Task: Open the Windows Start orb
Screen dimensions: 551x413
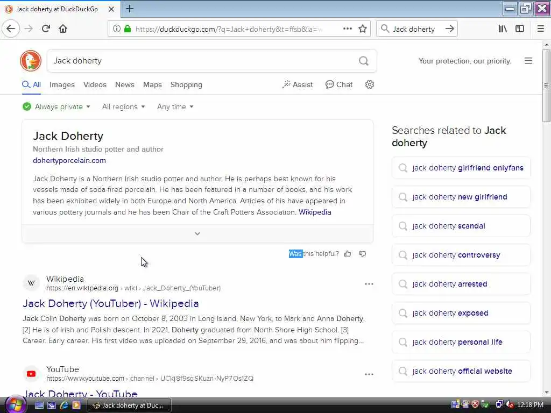Action: pyautogui.click(x=15, y=404)
